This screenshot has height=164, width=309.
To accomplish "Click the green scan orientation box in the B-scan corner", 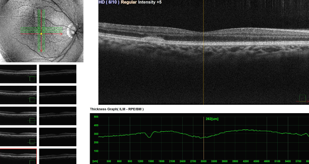I will [x=302, y=98].
